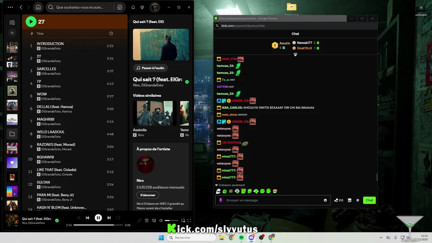The width and height of the screenshot is (432, 243).
Task: Mute using the Spotify speaker icon
Action: tap(161, 220)
